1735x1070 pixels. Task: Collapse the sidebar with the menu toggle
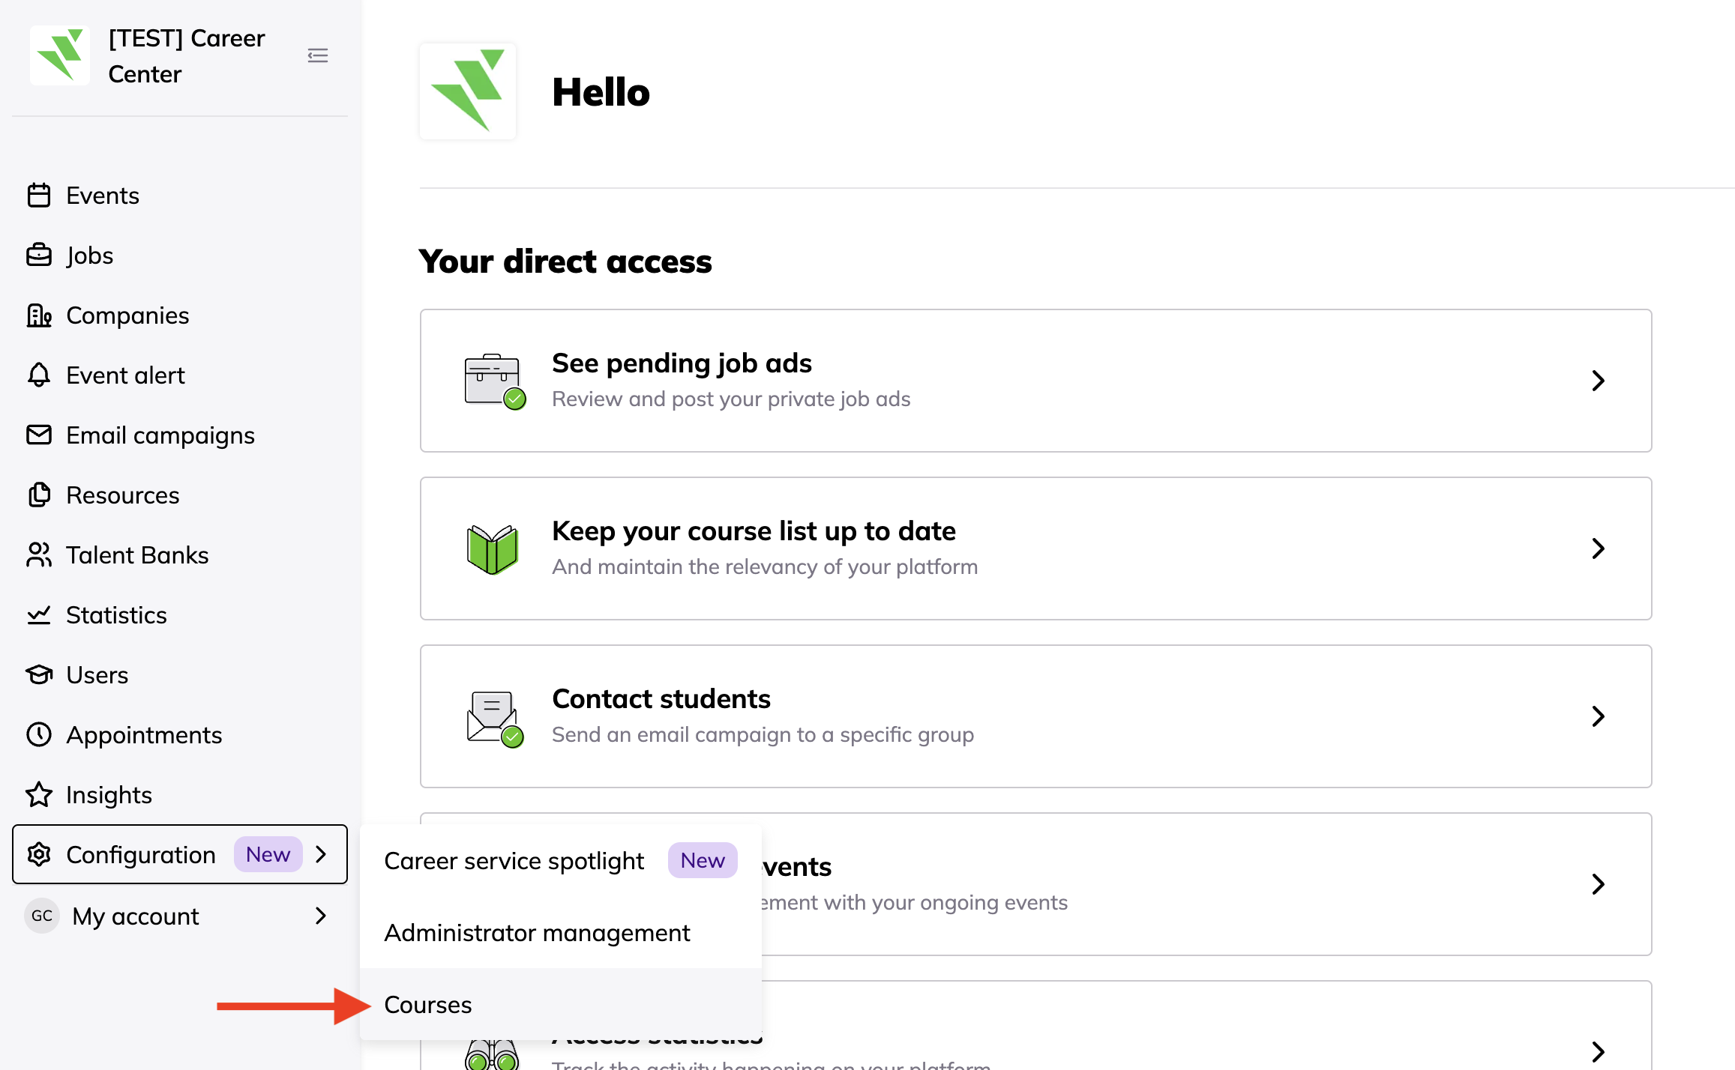click(x=318, y=55)
